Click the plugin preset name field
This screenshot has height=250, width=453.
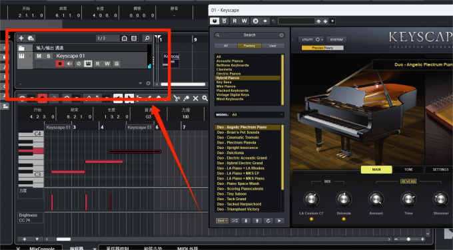[296, 21]
